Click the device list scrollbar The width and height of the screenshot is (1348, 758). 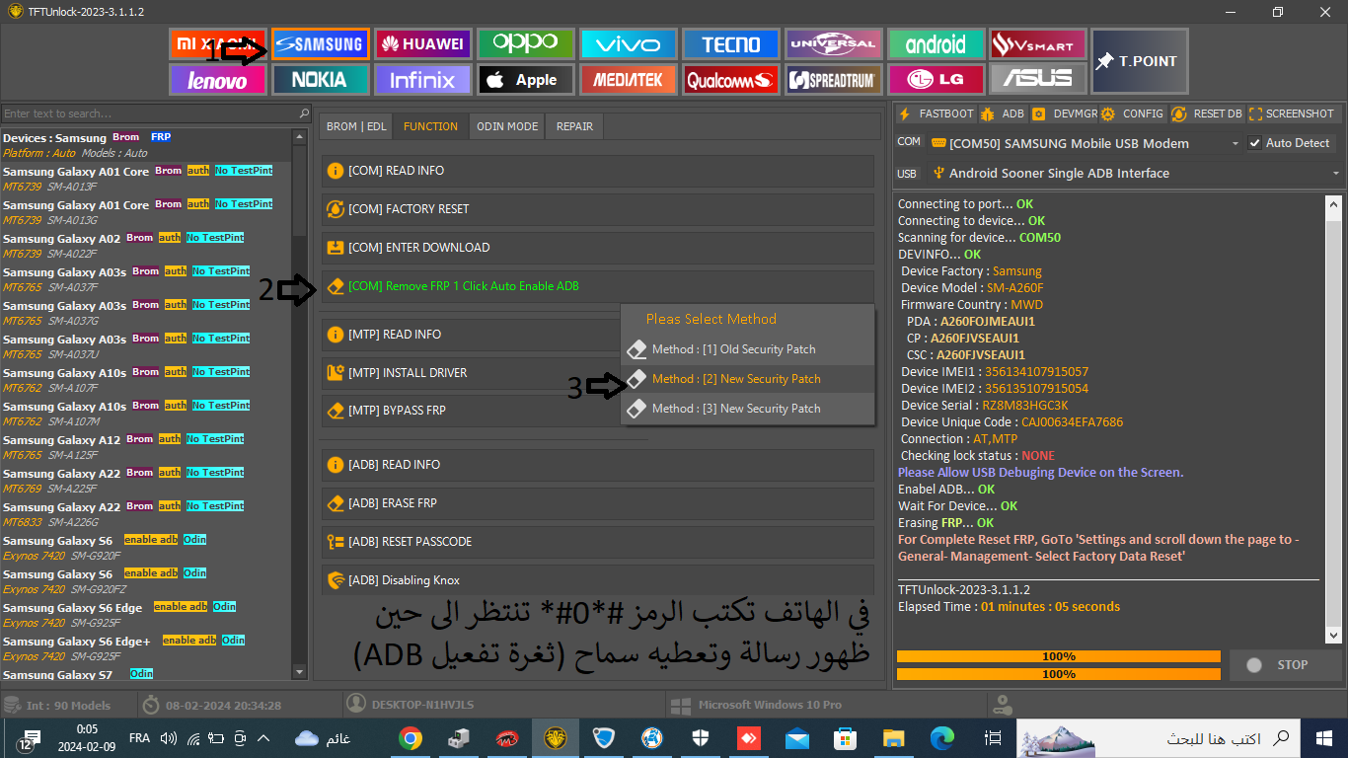300,403
